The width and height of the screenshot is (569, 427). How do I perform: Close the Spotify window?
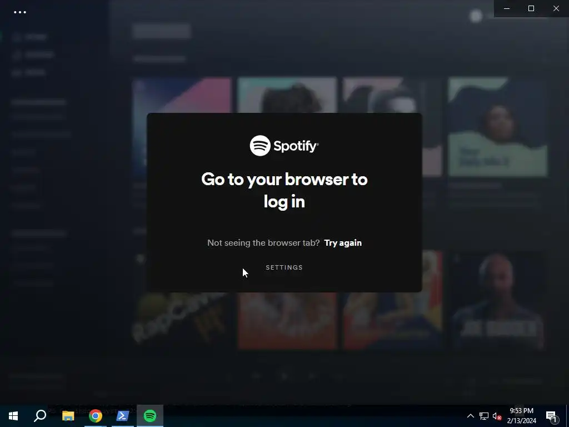coord(556,8)
